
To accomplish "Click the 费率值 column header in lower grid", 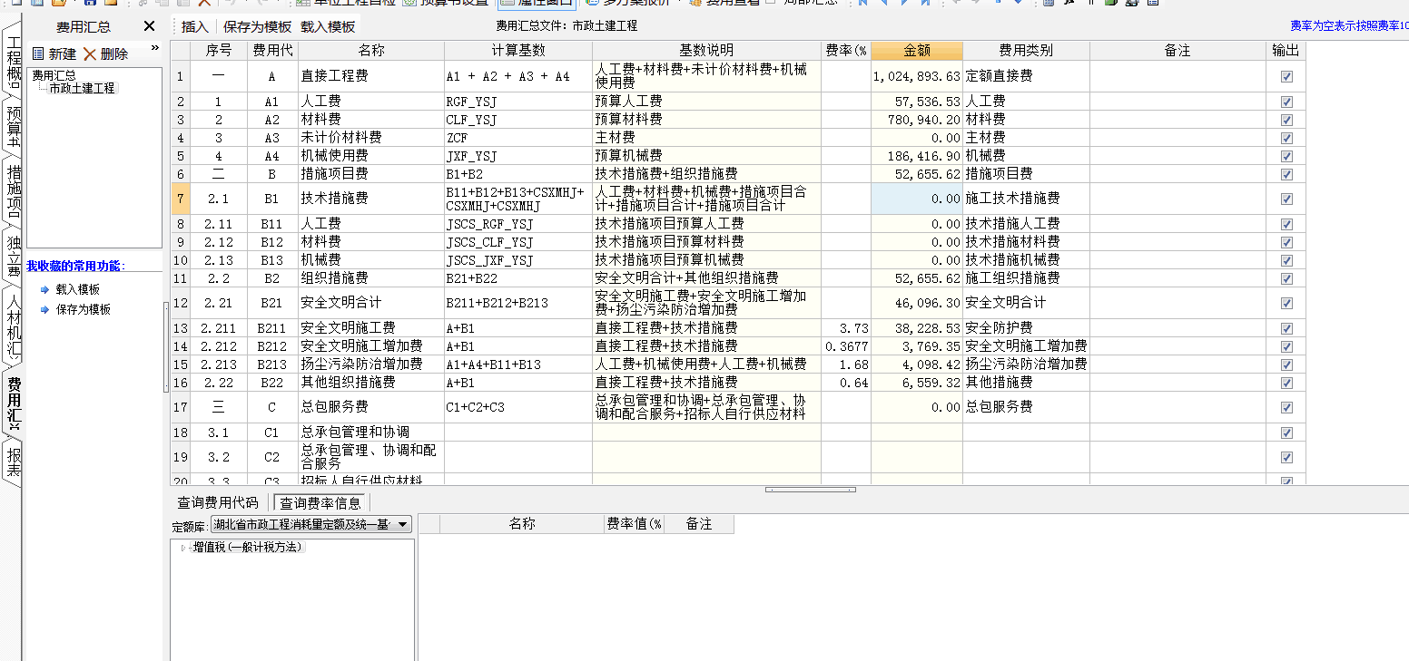I will pos(636,523).
